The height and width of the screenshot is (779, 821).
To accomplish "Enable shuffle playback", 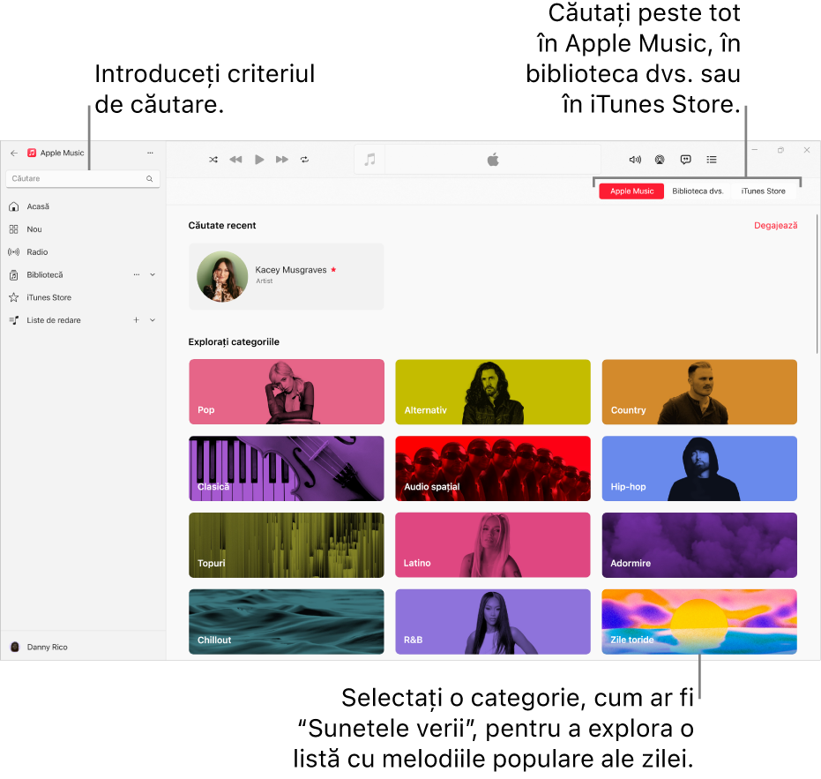I will 213,160.
